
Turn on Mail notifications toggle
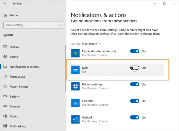[135, 68]
